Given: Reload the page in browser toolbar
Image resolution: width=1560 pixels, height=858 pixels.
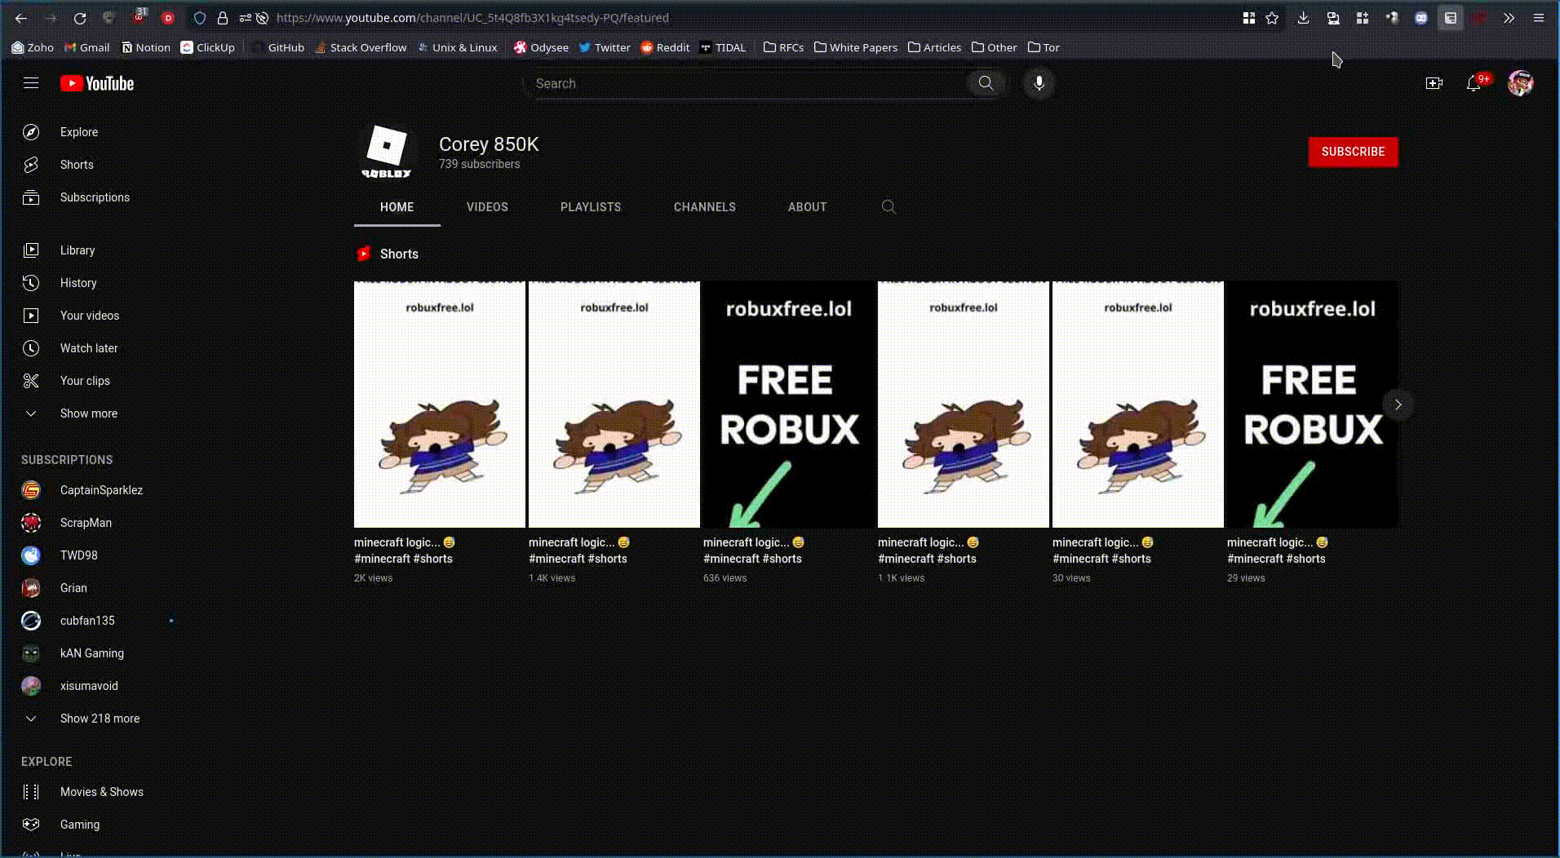Looking at the screenshot, I should [80, 18].
